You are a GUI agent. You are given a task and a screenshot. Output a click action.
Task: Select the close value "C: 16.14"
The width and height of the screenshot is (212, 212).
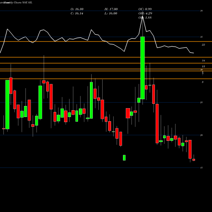click(77, 14)
